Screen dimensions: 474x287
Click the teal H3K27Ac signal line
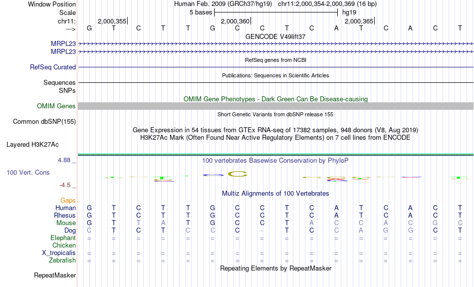(x=276, y=154)
